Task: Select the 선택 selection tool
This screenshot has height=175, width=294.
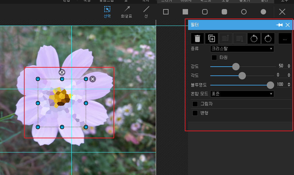Action: pos(107,12)
